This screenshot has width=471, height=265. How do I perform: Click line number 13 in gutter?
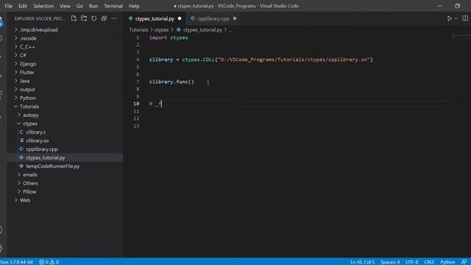pyautogui.click(x=136, y=126)
